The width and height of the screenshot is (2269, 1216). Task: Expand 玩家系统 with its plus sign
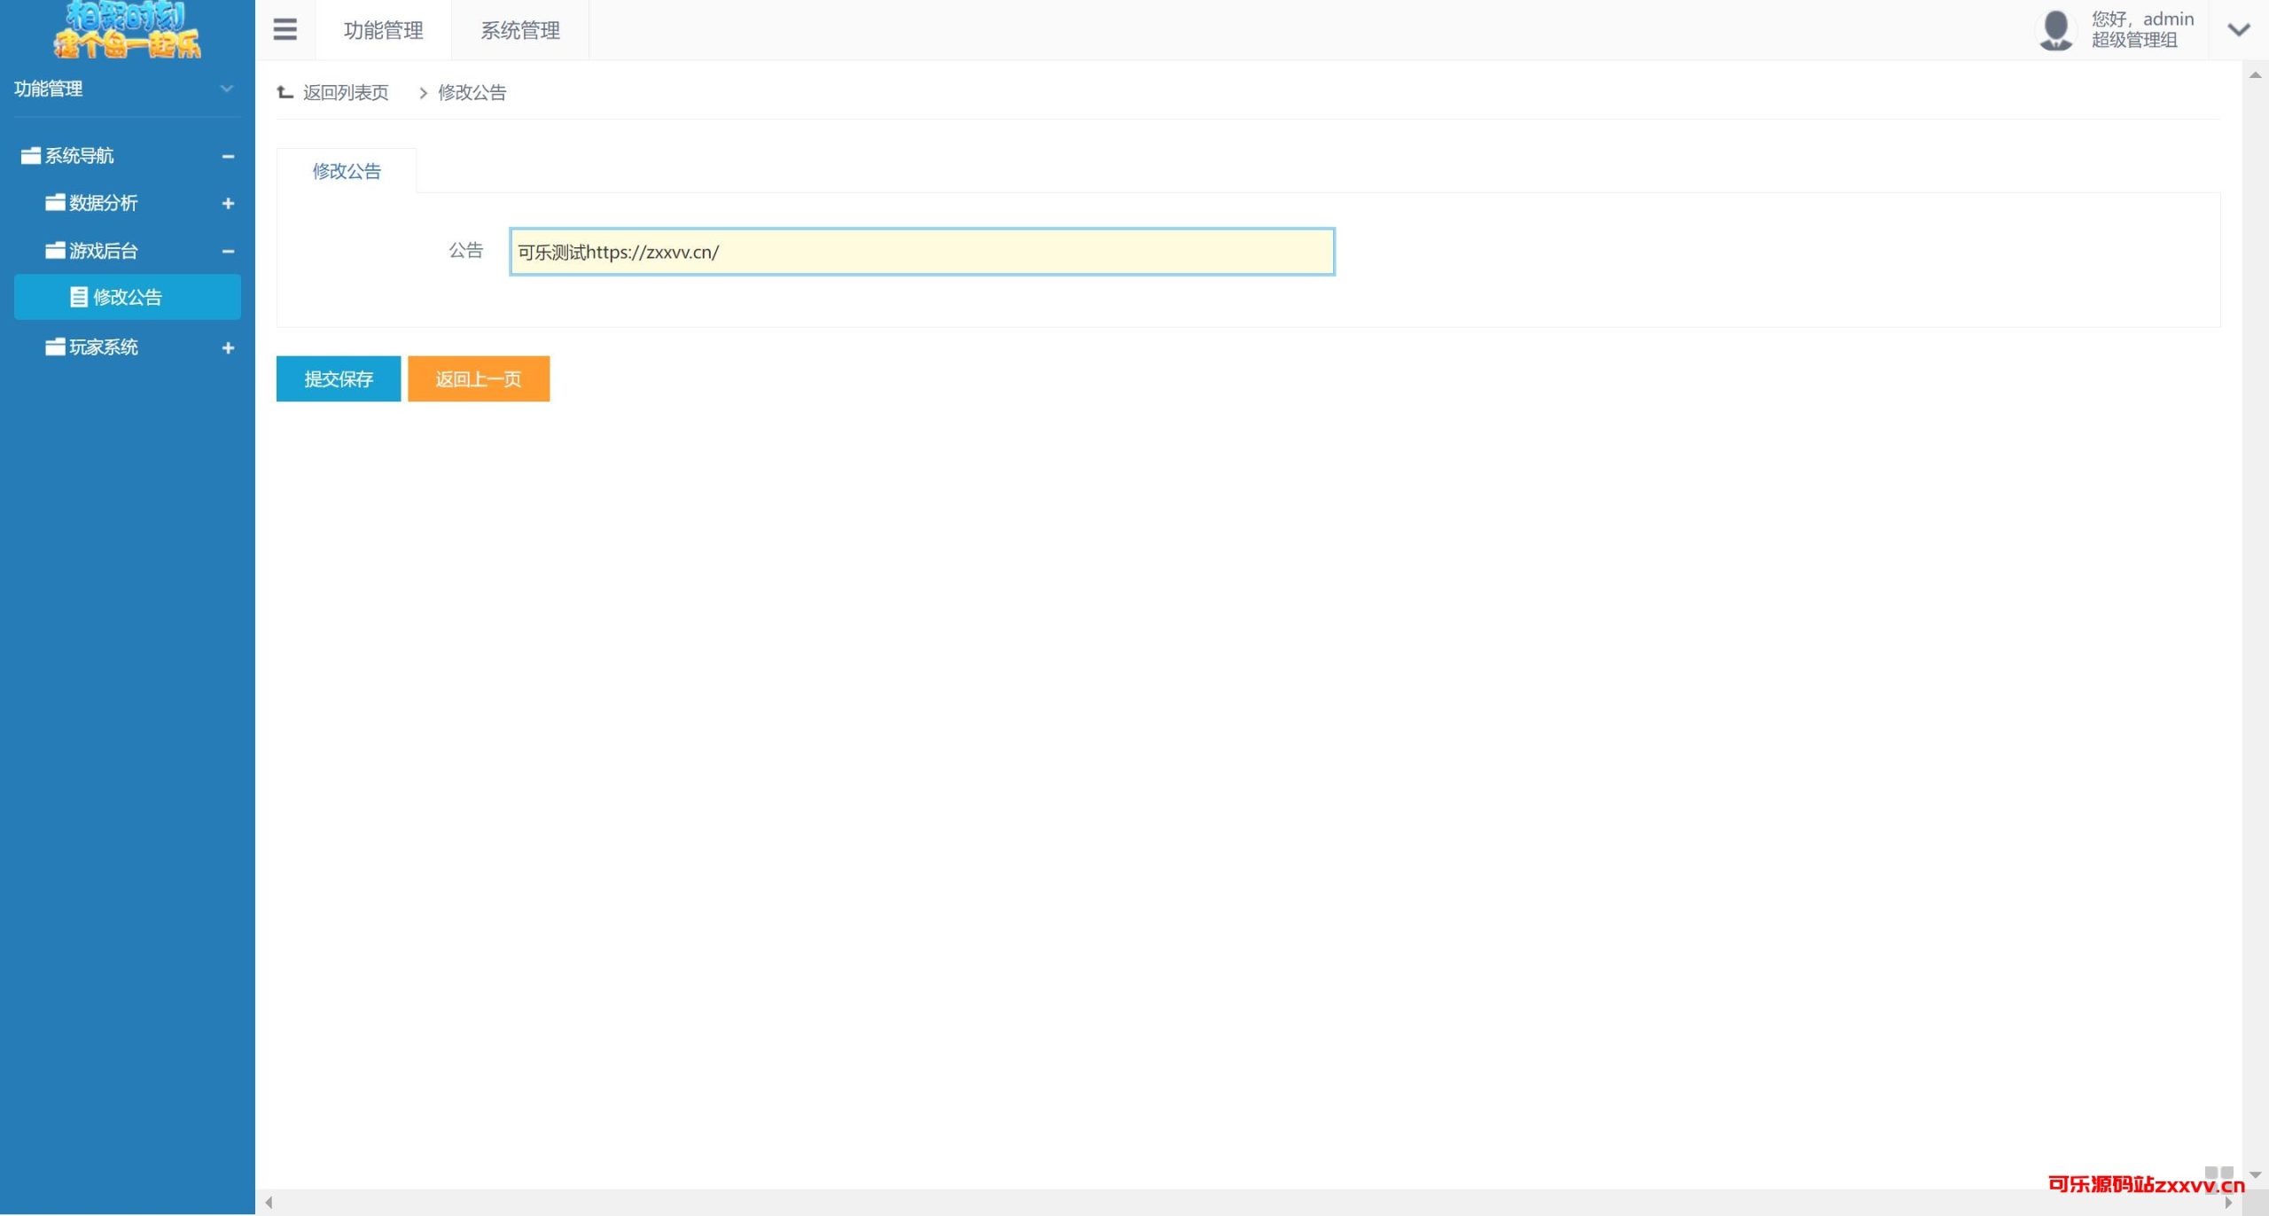point(228,348)
